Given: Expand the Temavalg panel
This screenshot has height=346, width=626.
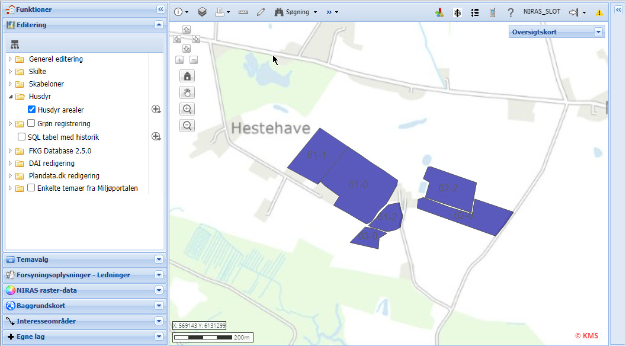Looking at the screenshot, I should pyautogui.click(x=158, y=259).
